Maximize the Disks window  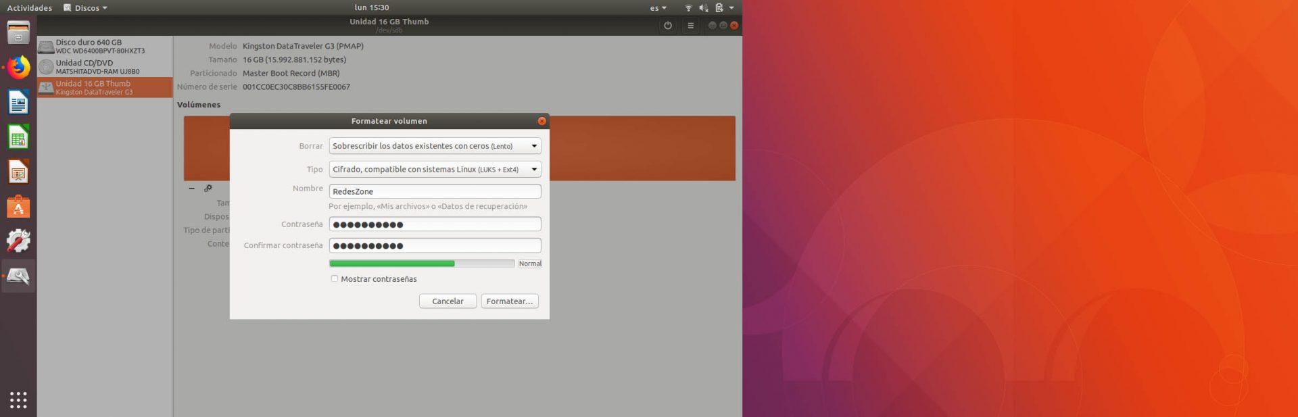723,25
